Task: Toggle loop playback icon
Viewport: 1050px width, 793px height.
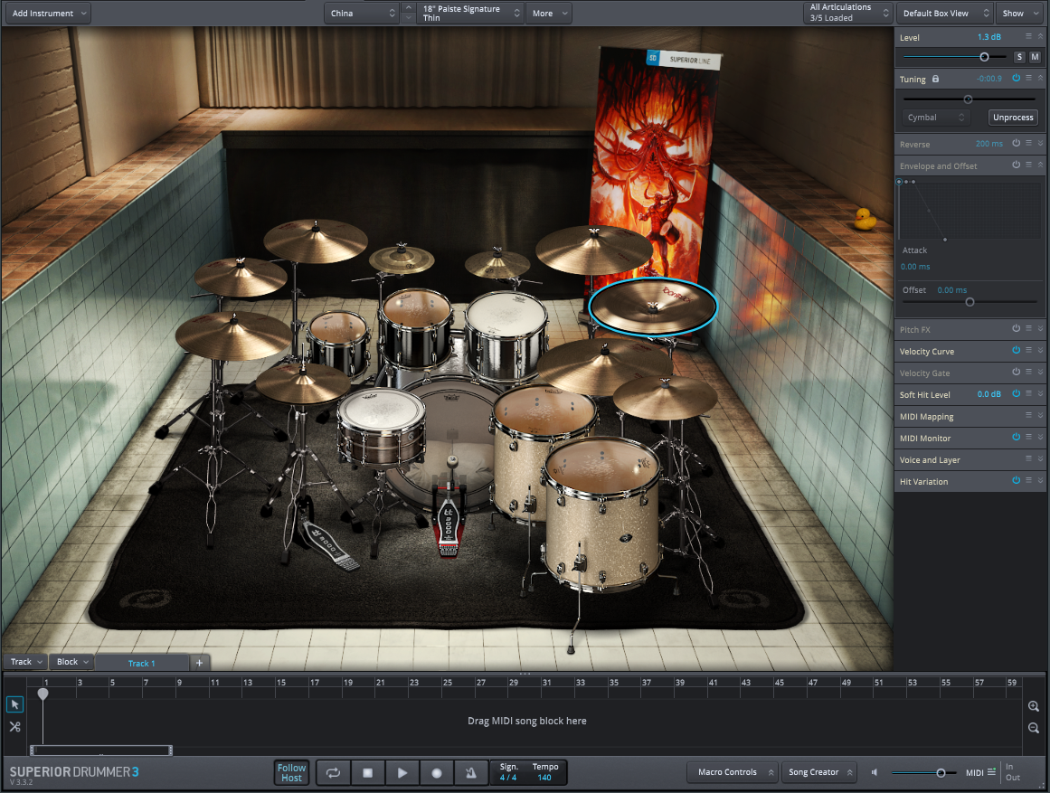Action: 333,773
